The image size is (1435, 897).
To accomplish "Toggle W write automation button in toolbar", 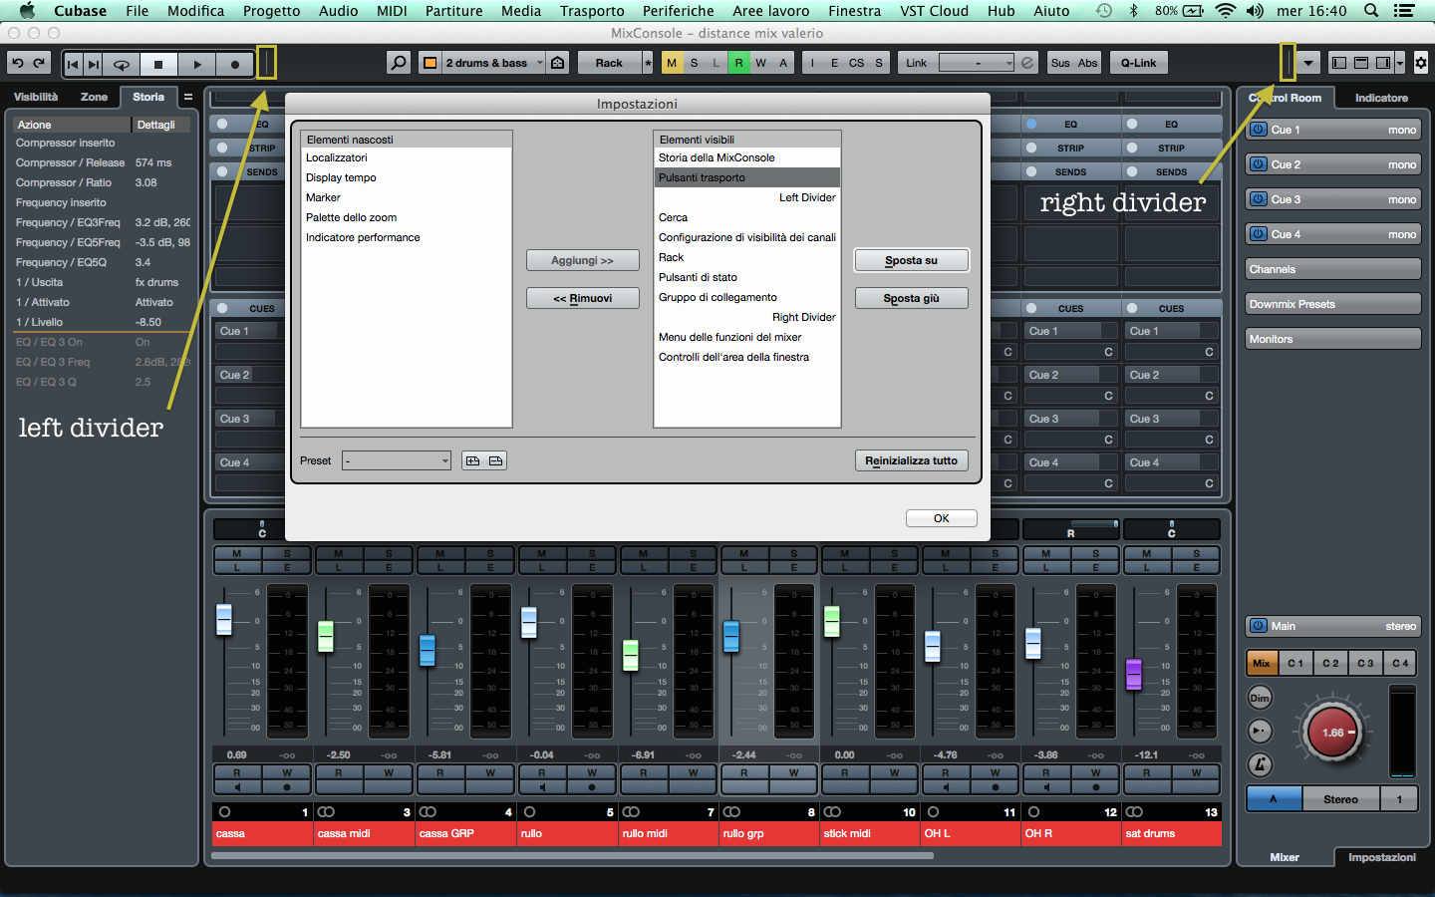I will coord(760,63).
